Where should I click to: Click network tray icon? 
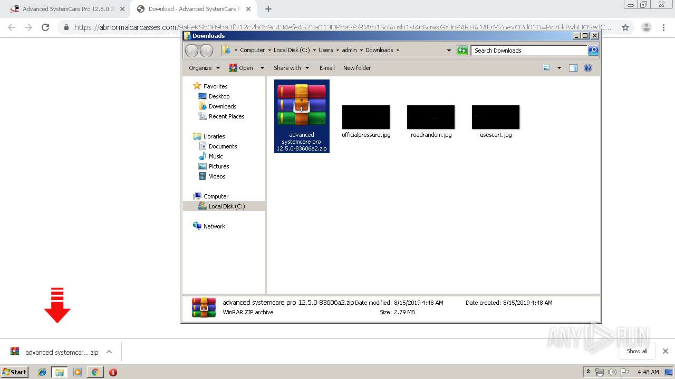click(x=600, y=372)
